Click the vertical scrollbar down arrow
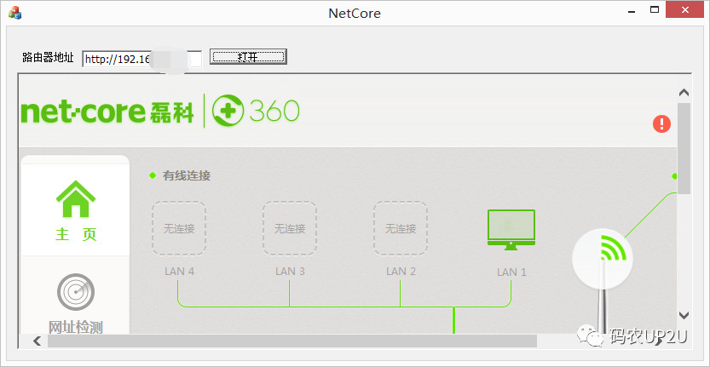The height and width of the screenshot is (367, 710). coord(684,315)
